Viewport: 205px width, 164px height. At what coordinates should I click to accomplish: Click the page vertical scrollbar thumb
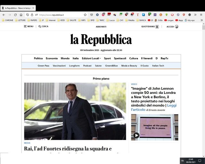[204, 28]
